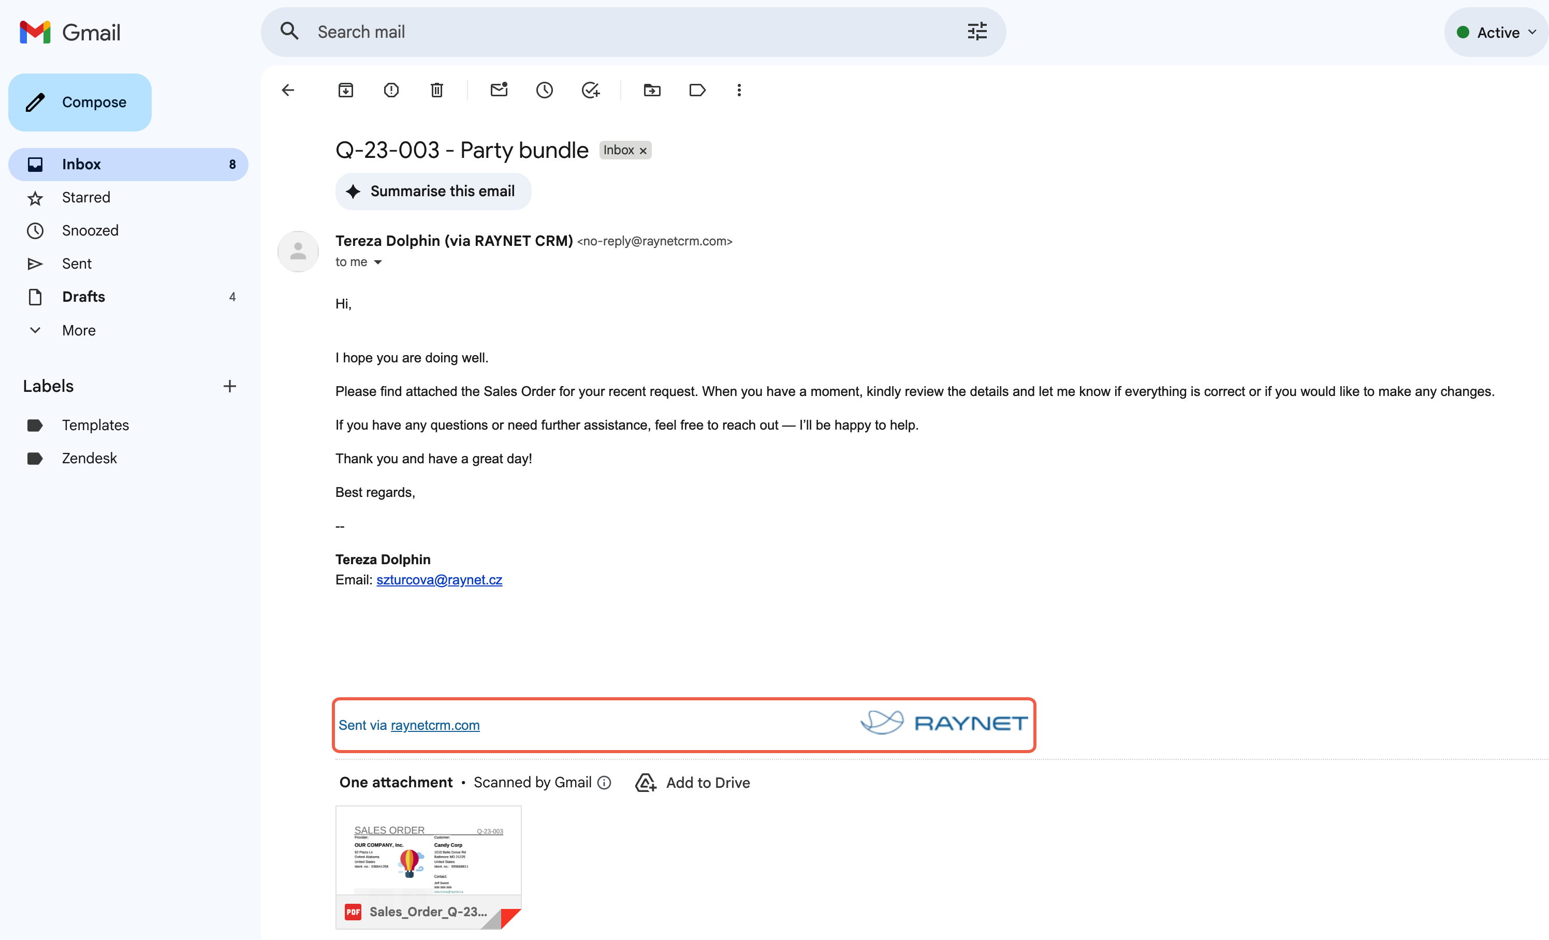Image resolution: width=1549 pixels, height=940 pixels.
Task: Open the Active status dropdown
Action: (x=1496, y=33)
